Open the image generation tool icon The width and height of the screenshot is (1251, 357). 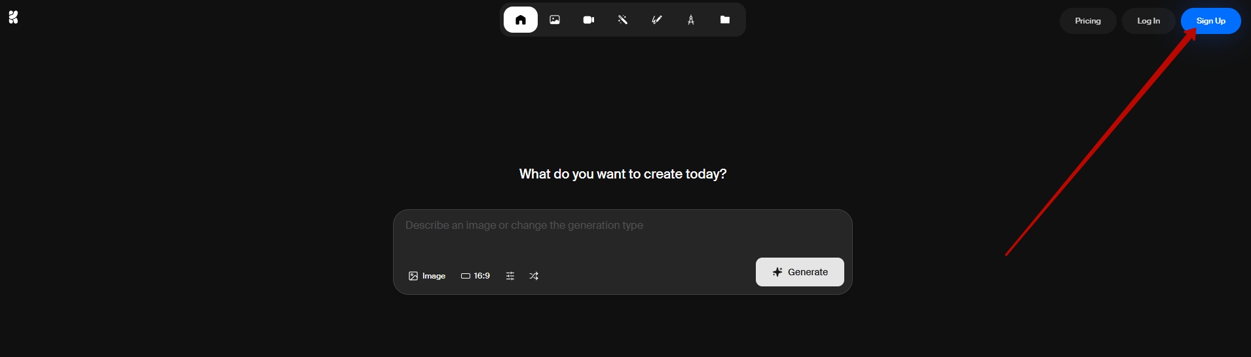click(x=555, y=20)
